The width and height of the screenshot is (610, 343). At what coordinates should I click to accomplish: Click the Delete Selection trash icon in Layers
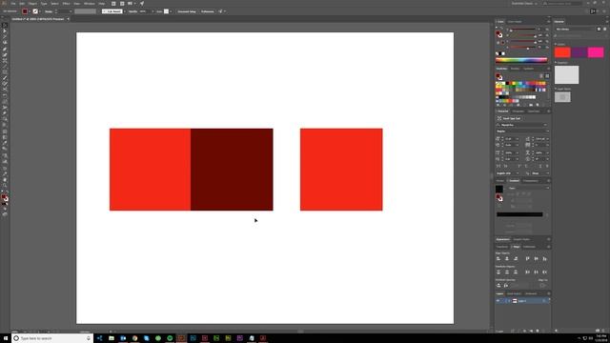[543, 331]
